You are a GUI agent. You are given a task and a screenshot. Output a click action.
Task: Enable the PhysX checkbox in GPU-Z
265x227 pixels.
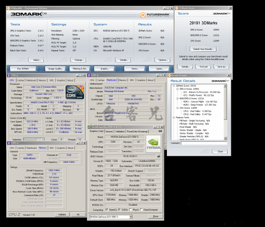(130, 210)
